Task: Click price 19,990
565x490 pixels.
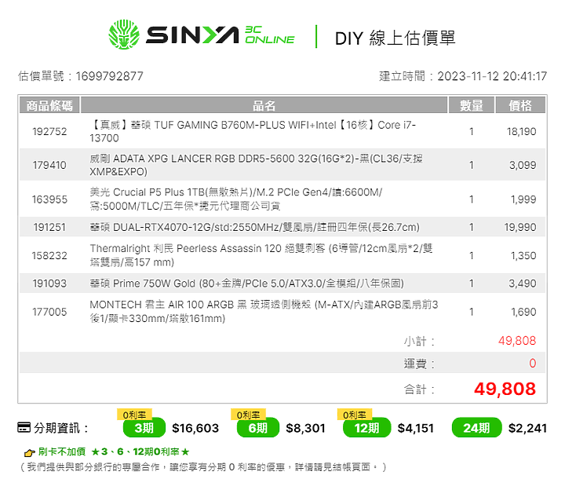Action: click(x=520, y=227)
